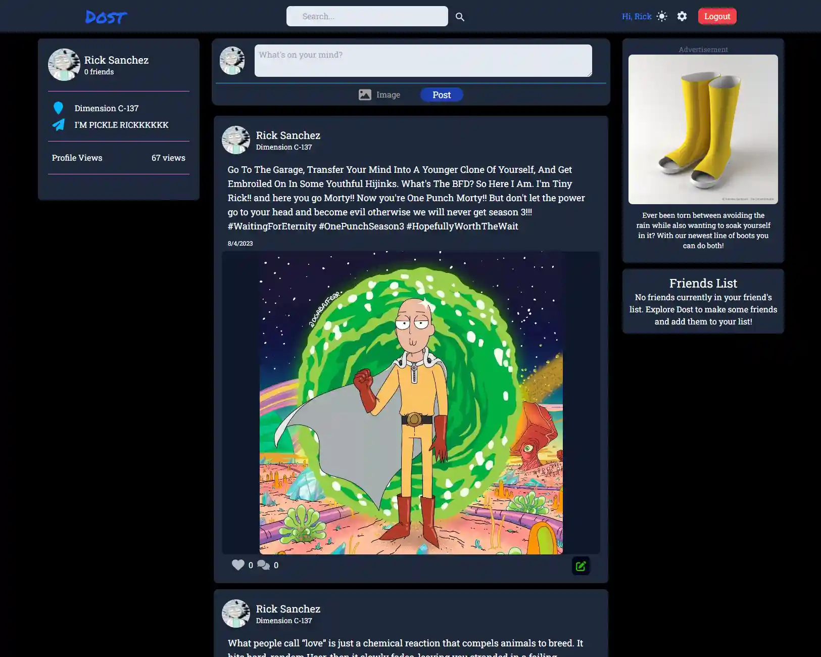Open profile via the Hi, Rick link
Viewport: 821px width, 657px height.
coord(636,16)
